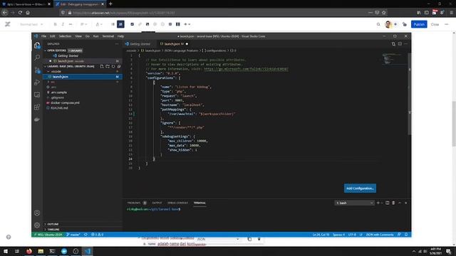456x256 pixels.
Task: Click the New File icon in explorer header
Action: tap(102, 66)
